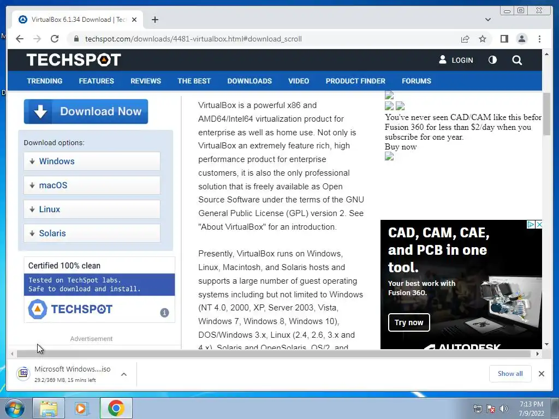Open the VIDEO menu
Viewport: 559px width, 419px height.
click(x=299, y=81)
